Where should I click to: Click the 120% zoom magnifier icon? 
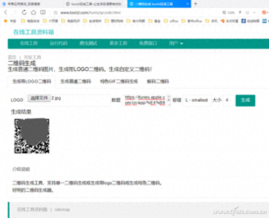224,12
